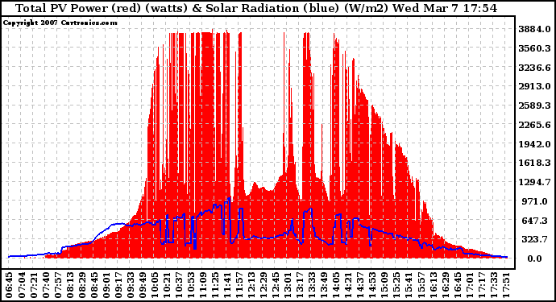556x302 pixels.
Task: Click the 08:45 time label
Action: coord(94,285)
